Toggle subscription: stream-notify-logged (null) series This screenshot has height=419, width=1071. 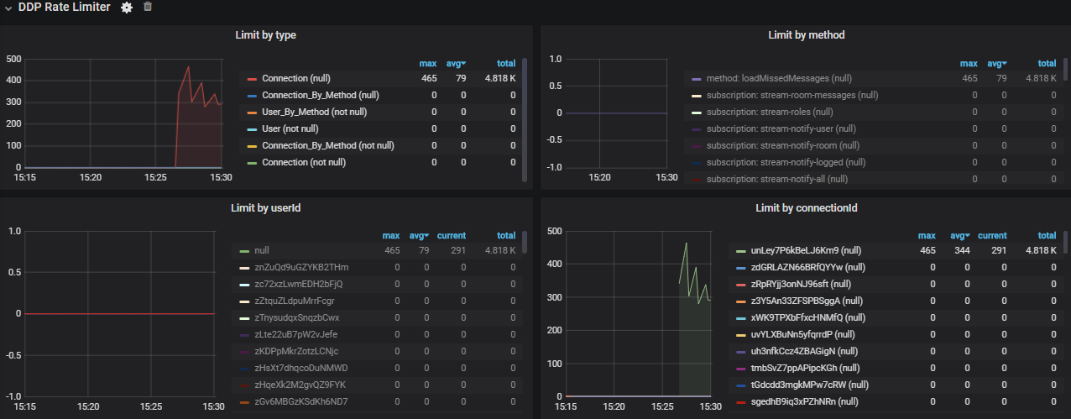click(x=786, y=162)
